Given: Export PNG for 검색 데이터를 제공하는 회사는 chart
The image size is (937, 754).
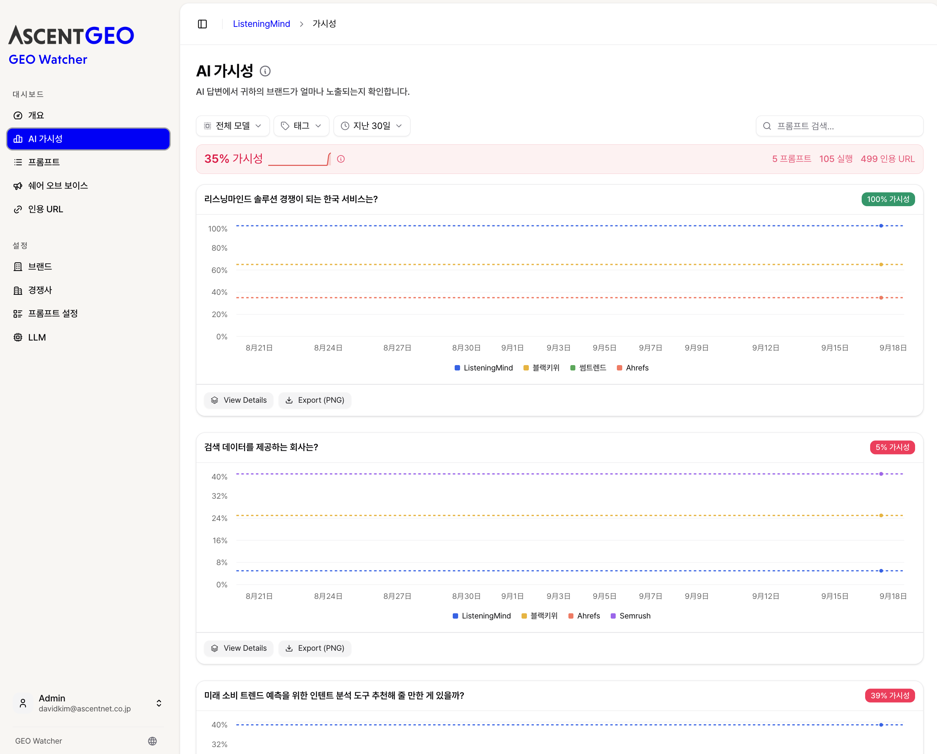Looking at the screenshot, I should 315,648.
